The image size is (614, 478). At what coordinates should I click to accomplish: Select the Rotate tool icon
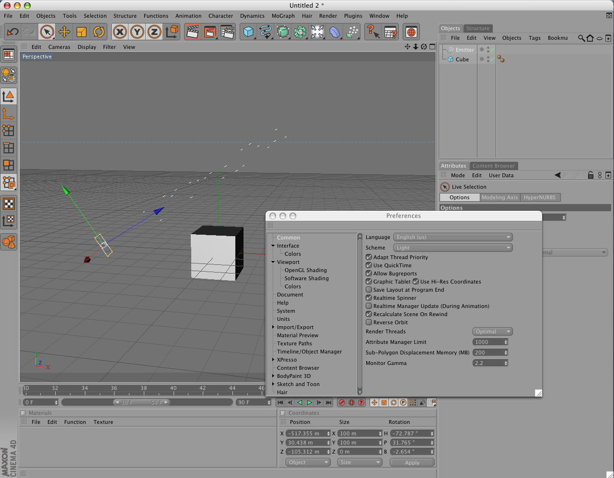pyautogui.click(x=99, y=32)
